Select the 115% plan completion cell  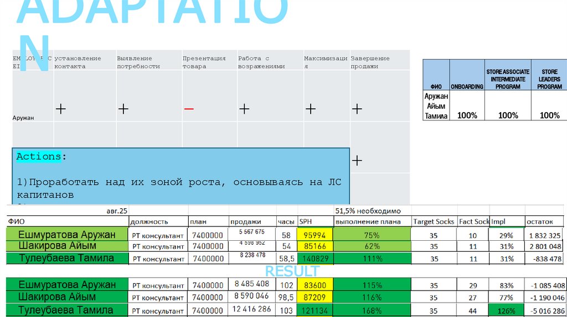pyautogui.click(x=372, y=285)
